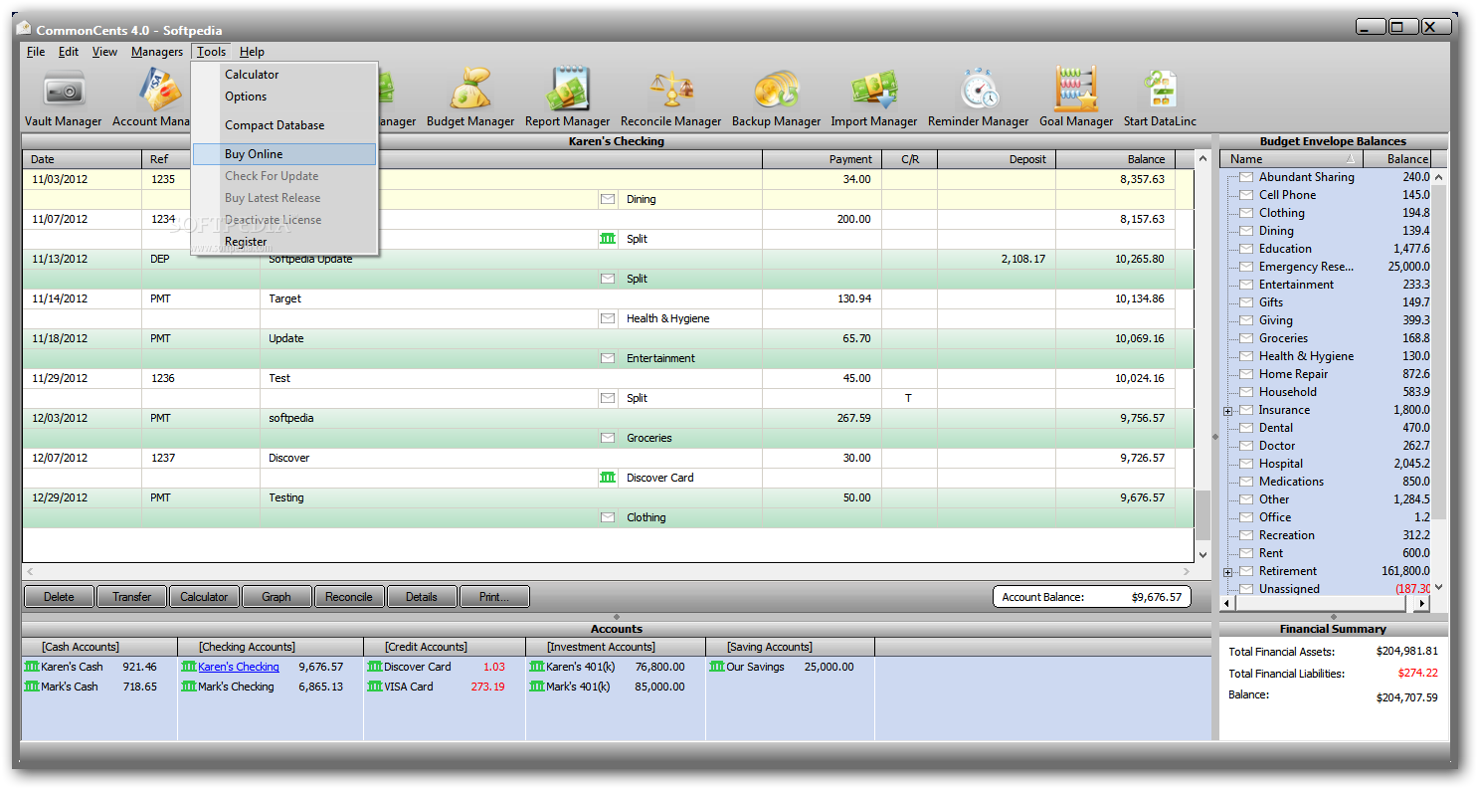Click envelope icon of Emergency Reserve
This screenshot has height=789, width=1478.
click(x=1246, y=267)
